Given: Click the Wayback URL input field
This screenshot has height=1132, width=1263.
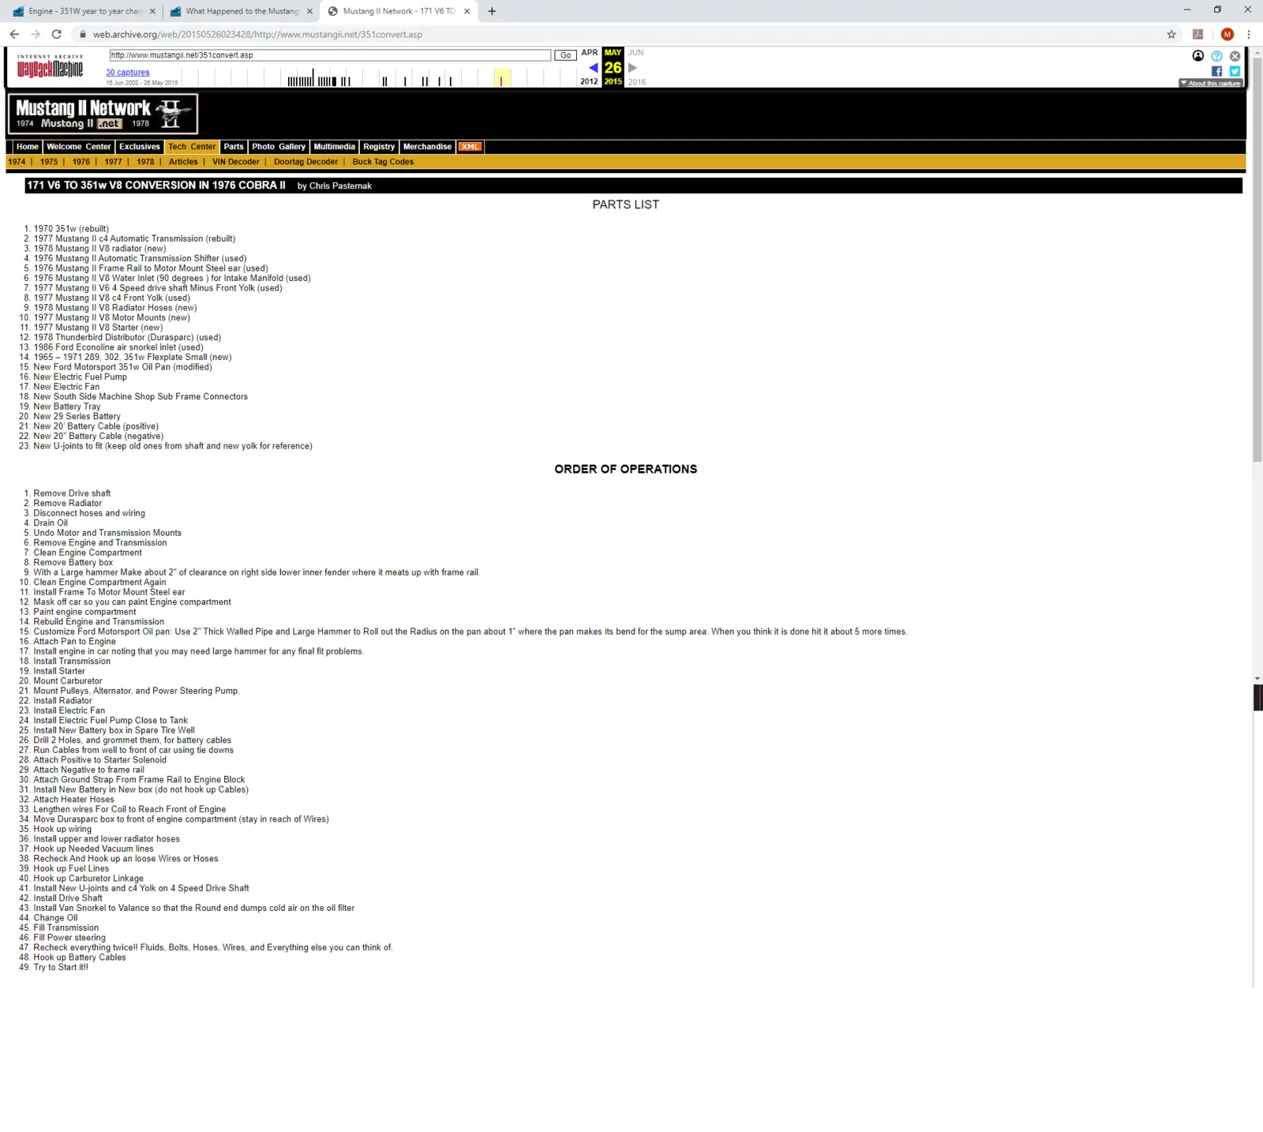Looking at the screenshot, I should point(330,55).
